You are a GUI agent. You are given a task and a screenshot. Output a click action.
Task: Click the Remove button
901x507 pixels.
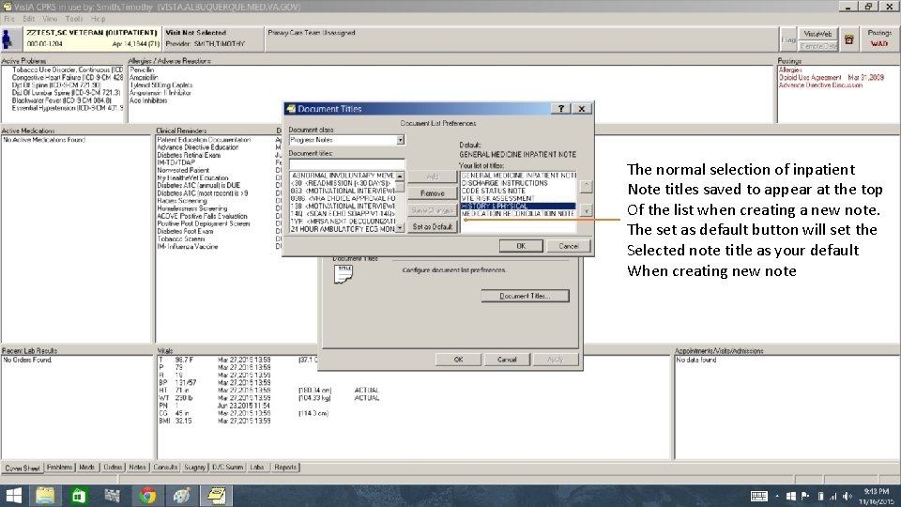coord(432,193)
